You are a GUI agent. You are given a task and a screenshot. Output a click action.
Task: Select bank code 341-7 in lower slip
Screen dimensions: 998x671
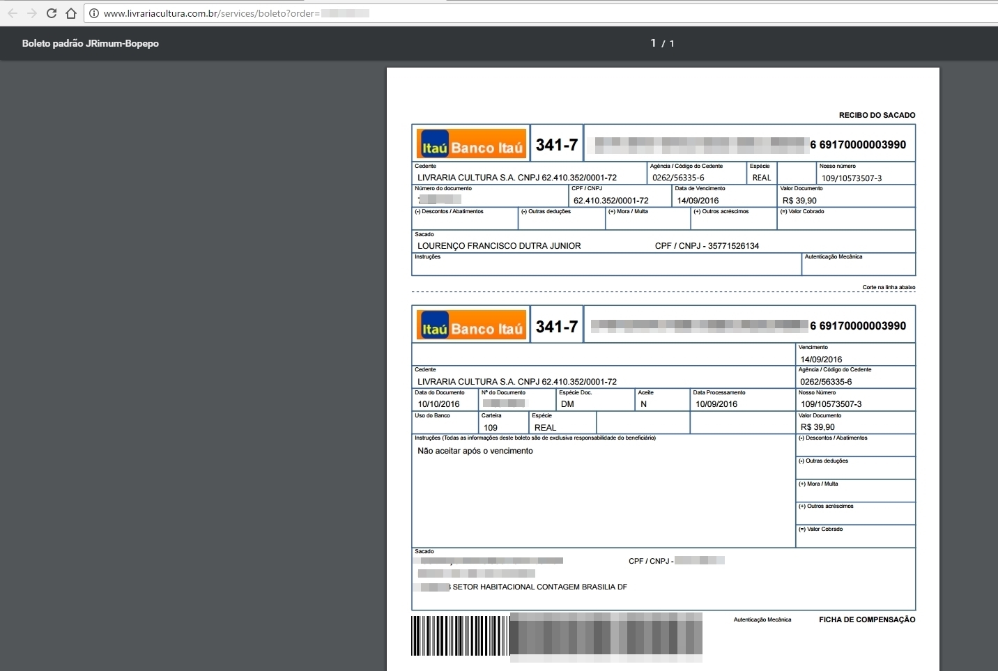[x=557, y=326]
